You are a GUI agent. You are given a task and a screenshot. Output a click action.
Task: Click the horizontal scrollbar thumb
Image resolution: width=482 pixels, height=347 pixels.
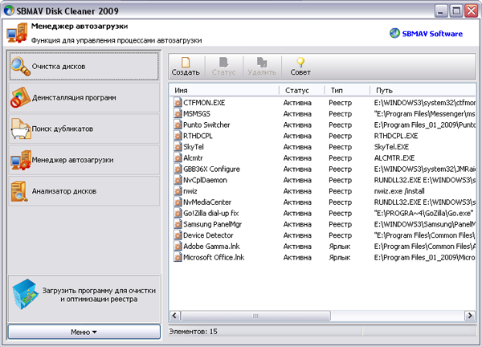255,316
